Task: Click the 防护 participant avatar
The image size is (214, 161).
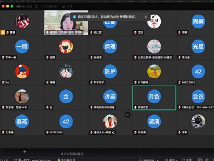Action: click(x=110, y=71)
